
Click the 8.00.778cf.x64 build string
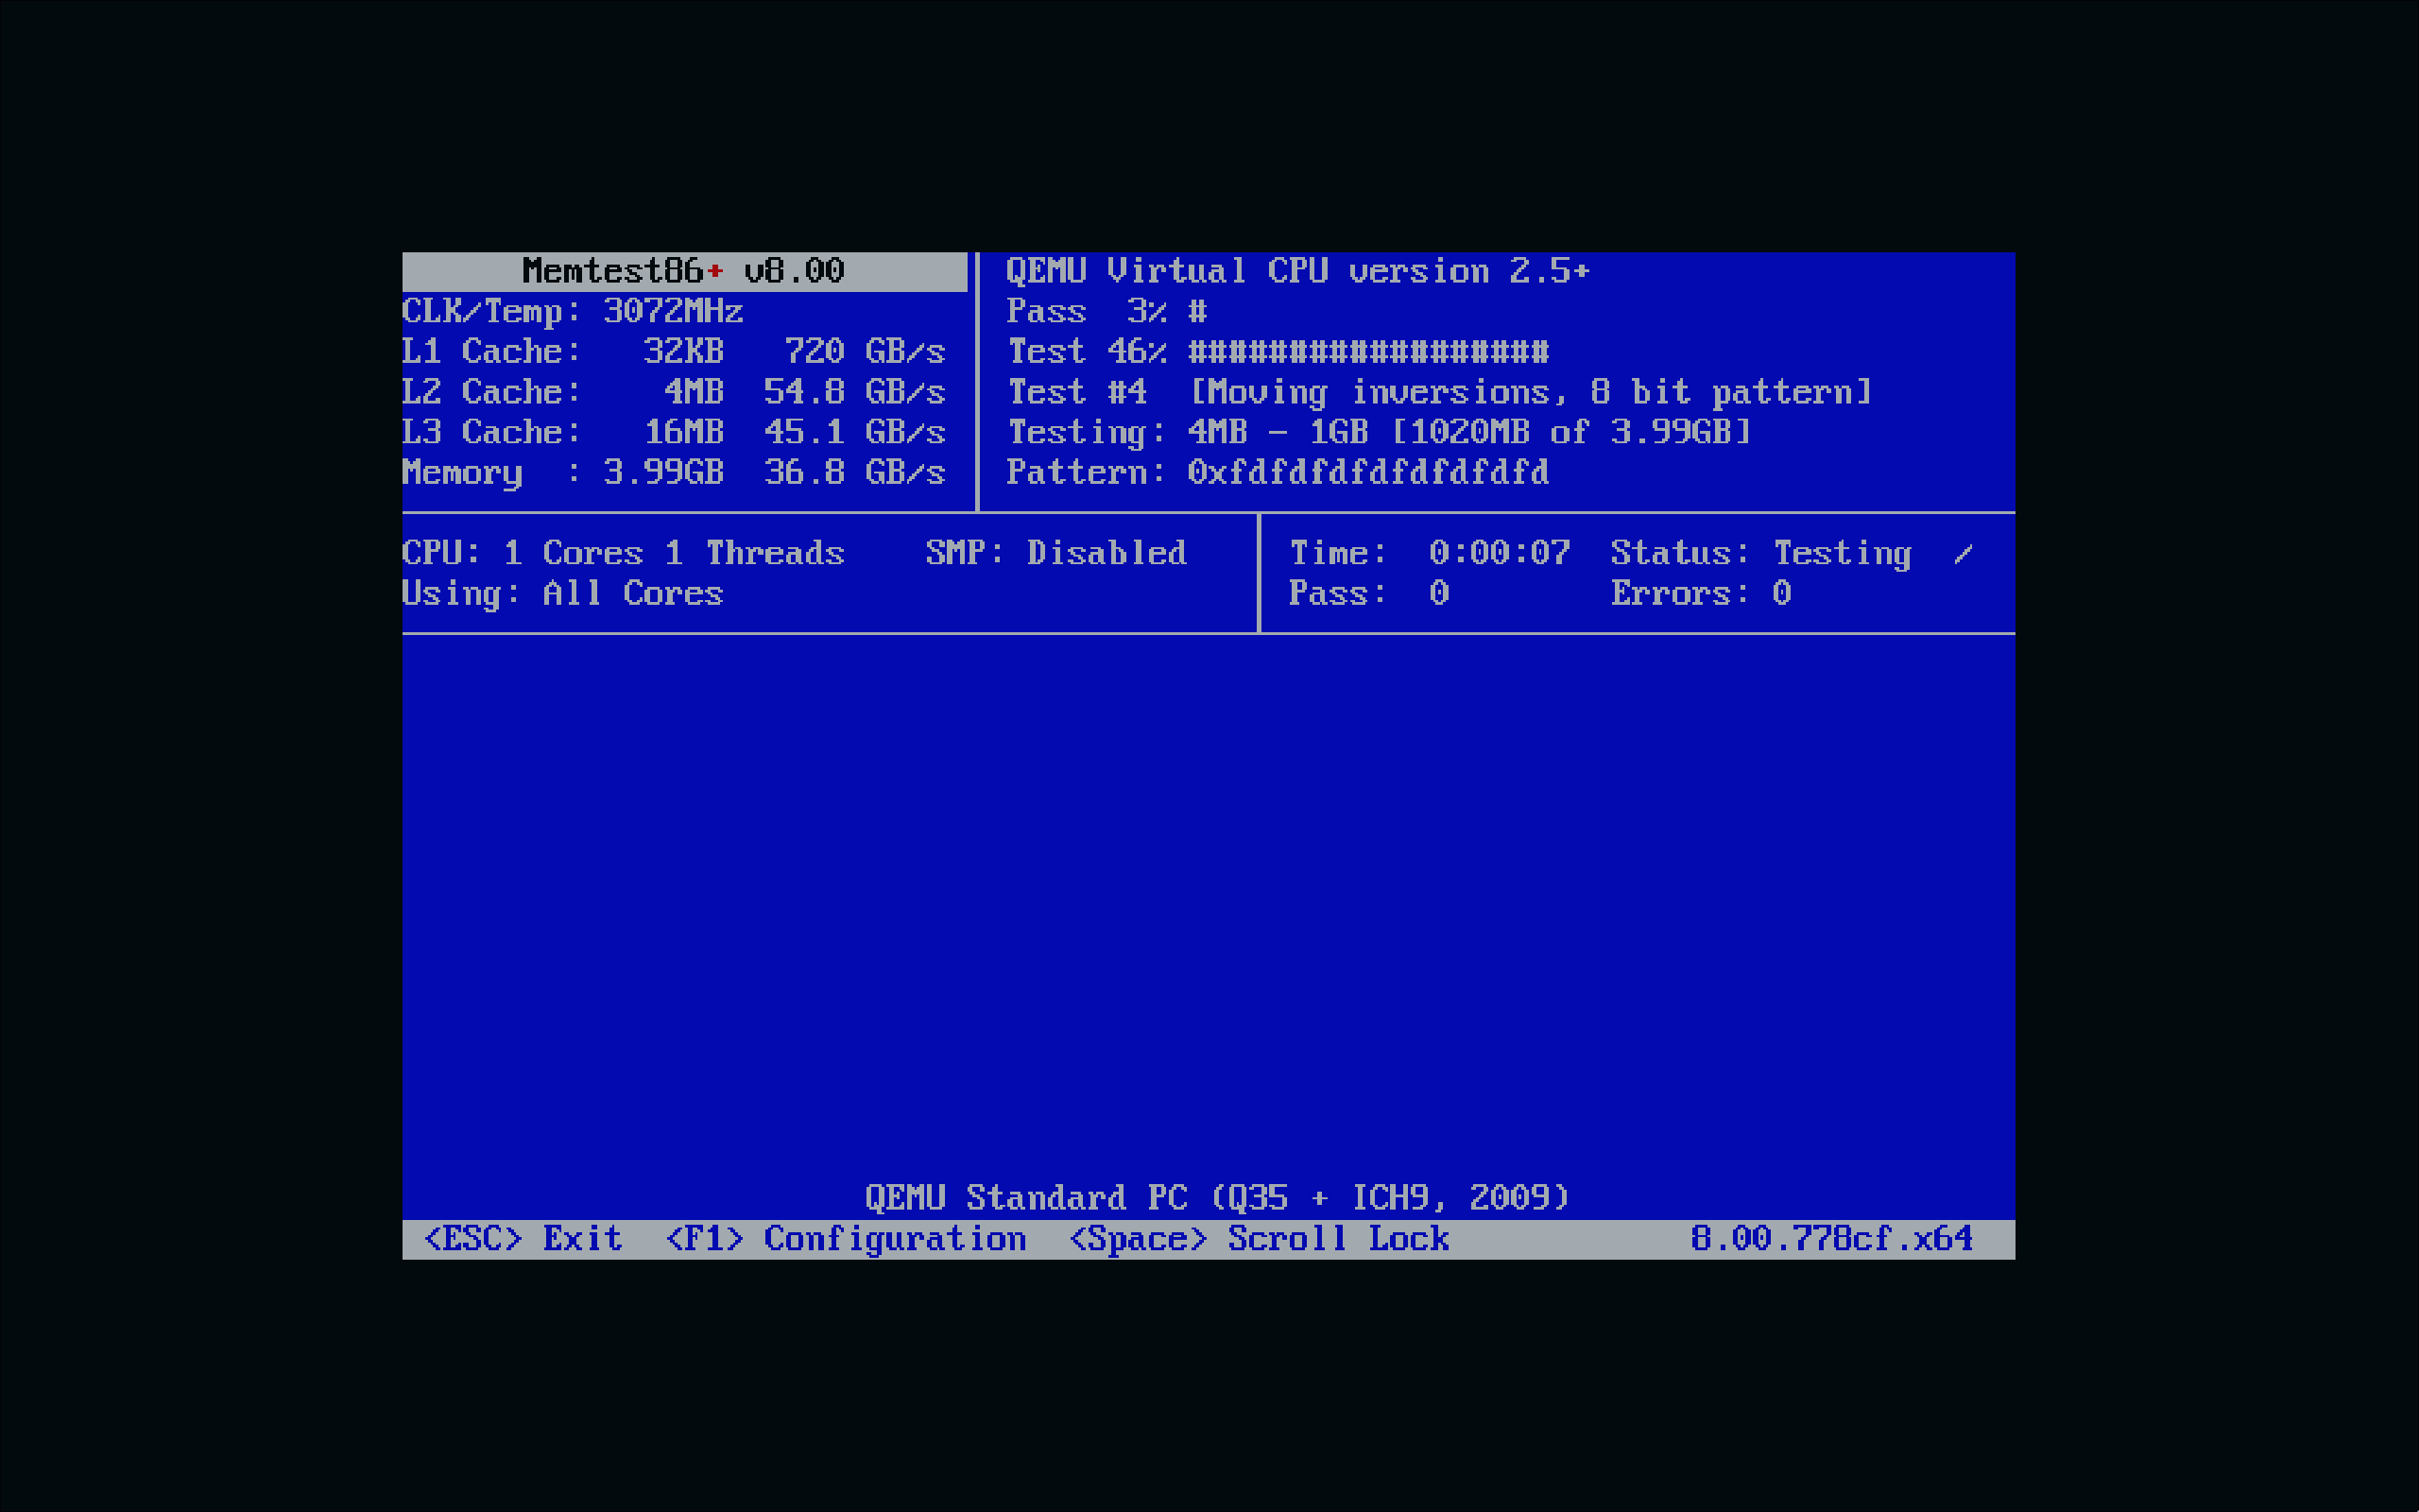pos(1831,1238)
